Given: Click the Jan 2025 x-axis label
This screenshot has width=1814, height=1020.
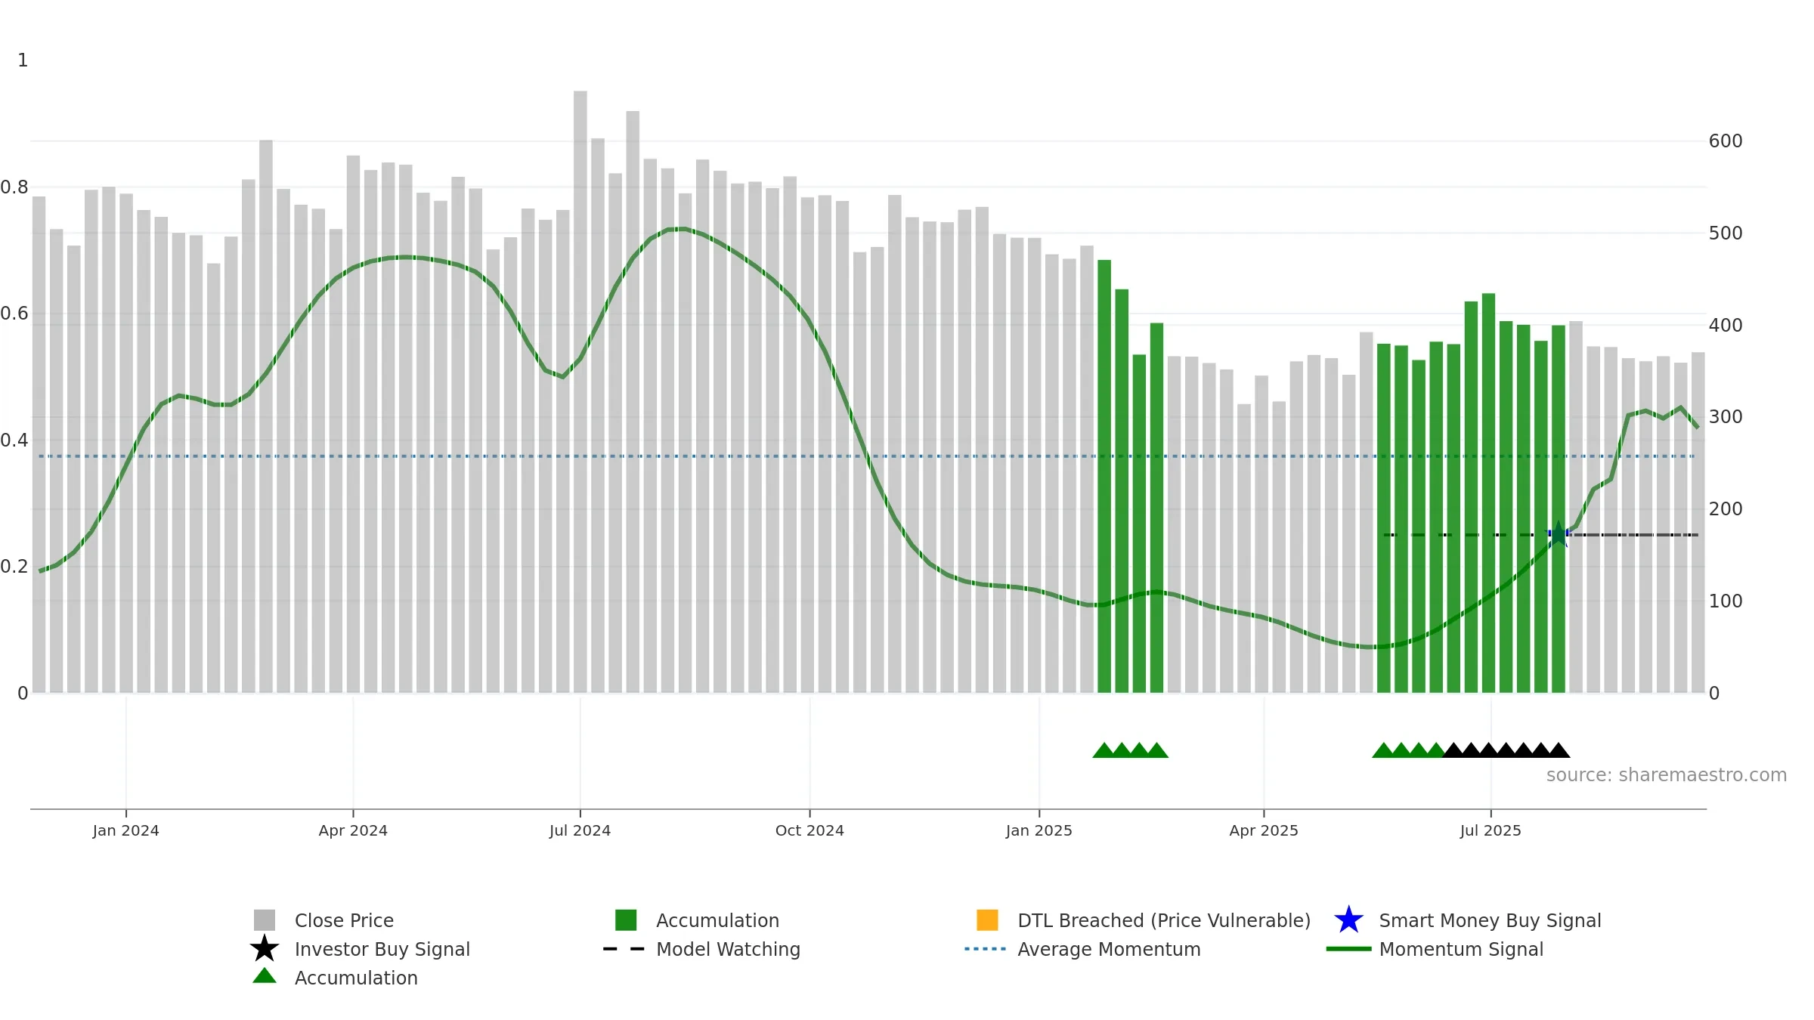Looking at the screenshot, I should (1039, 830).
